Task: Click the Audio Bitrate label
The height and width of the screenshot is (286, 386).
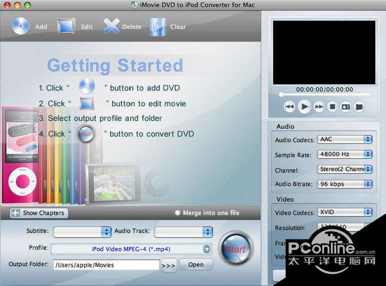Action: [x=293, y=184]
